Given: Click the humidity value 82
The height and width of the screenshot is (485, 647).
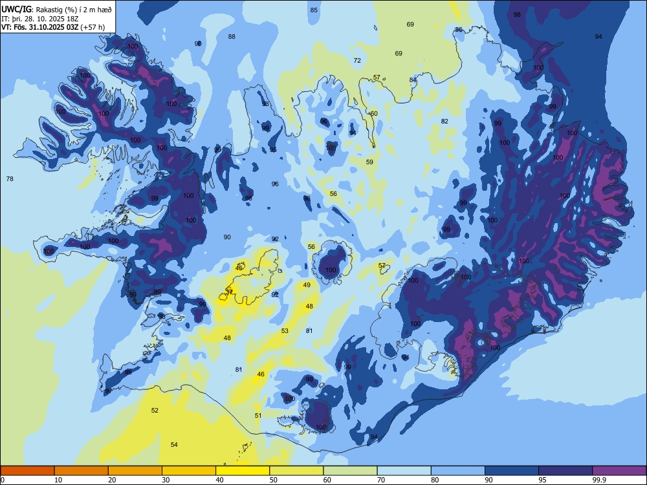Looking at the screenshot, I should point(444,121).
